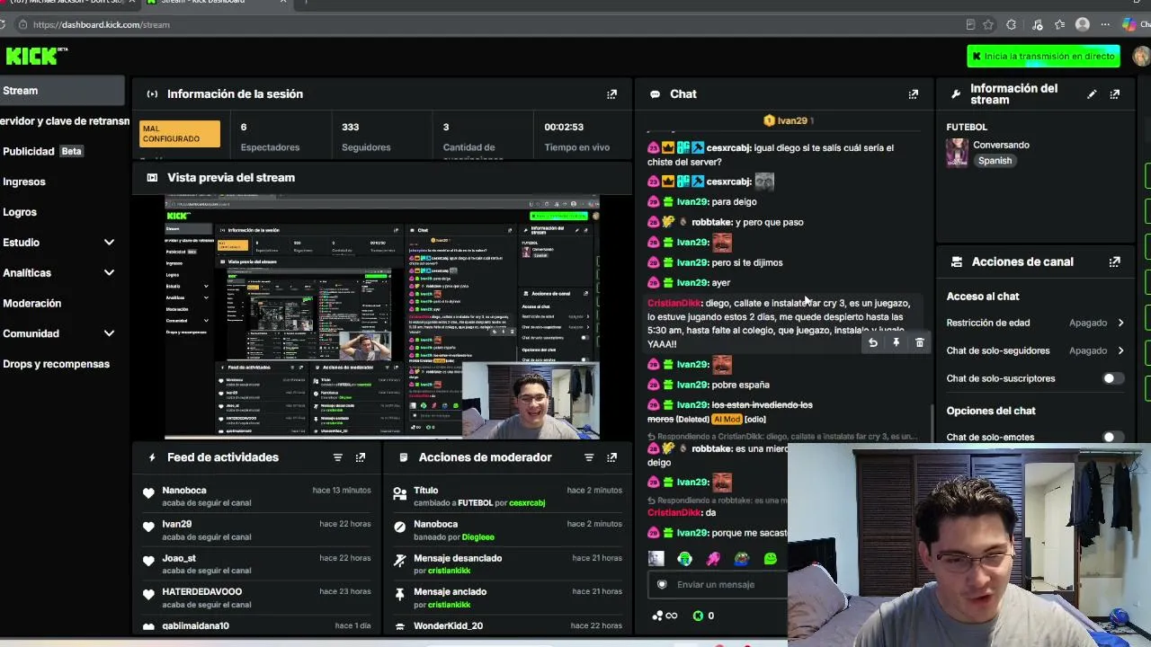The height and width of the screenshot is (647, 1151).
Task: Open Chat de solo-seguidores settings arrow
Action: click(1120, 350)
